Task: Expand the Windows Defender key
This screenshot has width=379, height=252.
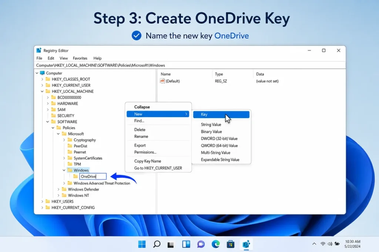Action: [58, 189]
